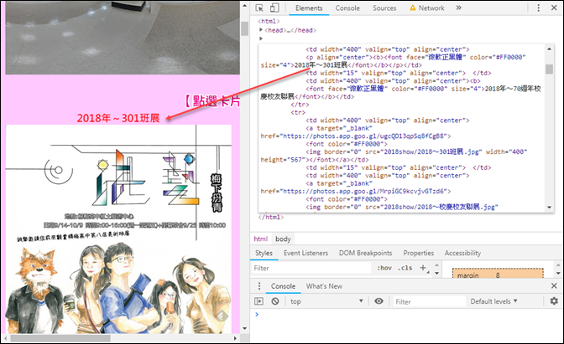The height and width of the screenshot is (344, 564).
Task: Click HTML code box scrollbar down arrow
Action: [549, 207]
